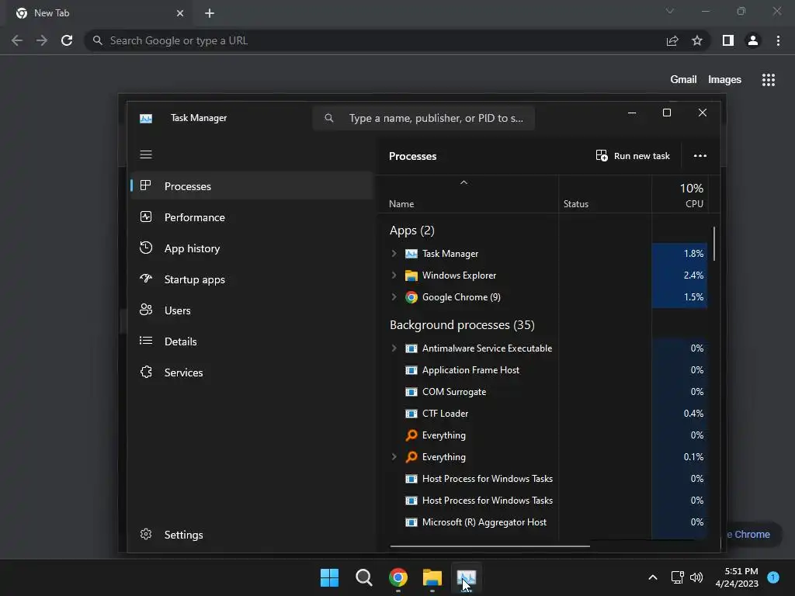This screenshot has height=596, width=795.
Task: Click the volume speaker icon in the system tray
Action: pyautogui.click(x=696, y=577)
